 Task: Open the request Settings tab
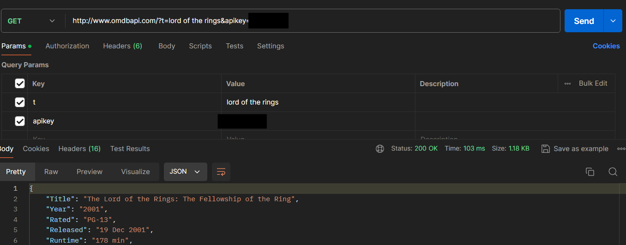coord(271,46)
